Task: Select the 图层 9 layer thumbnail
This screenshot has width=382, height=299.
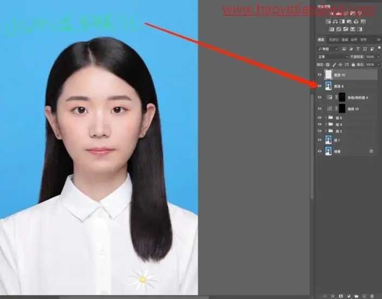Action: pos(328,86)
